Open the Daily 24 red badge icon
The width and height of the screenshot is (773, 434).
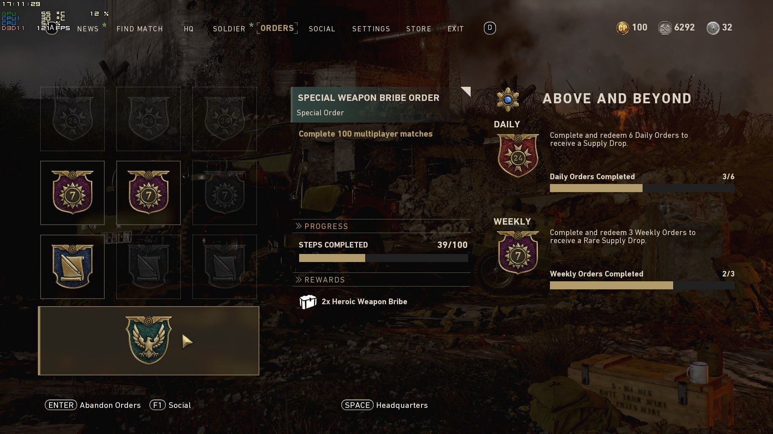point(518,156)
